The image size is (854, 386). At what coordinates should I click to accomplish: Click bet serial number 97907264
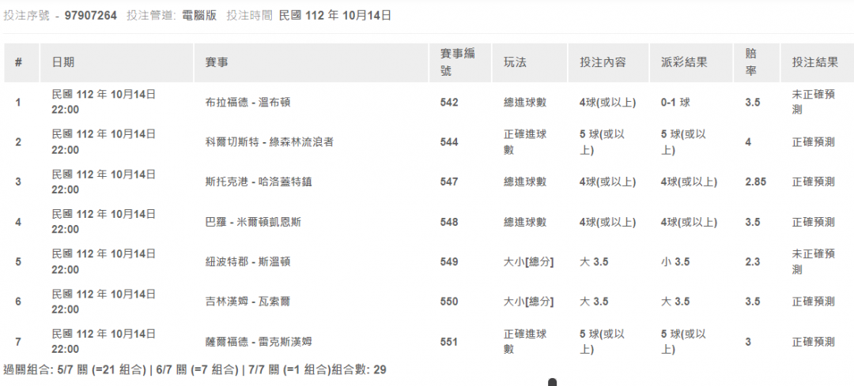(x=90, y=16)
